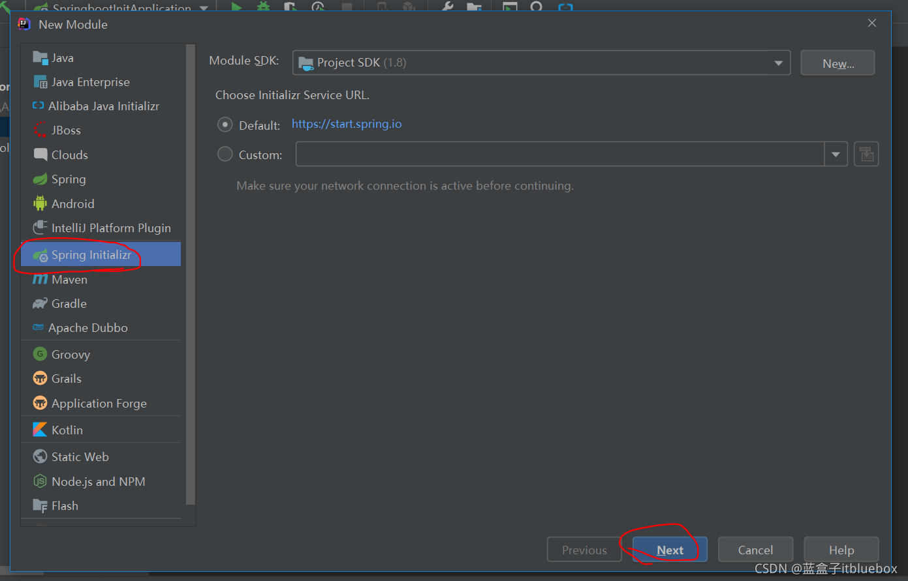Select the JBoss module icon
Image resolution: width=908 pixels, height=581 pixels.
coord(40,130)
